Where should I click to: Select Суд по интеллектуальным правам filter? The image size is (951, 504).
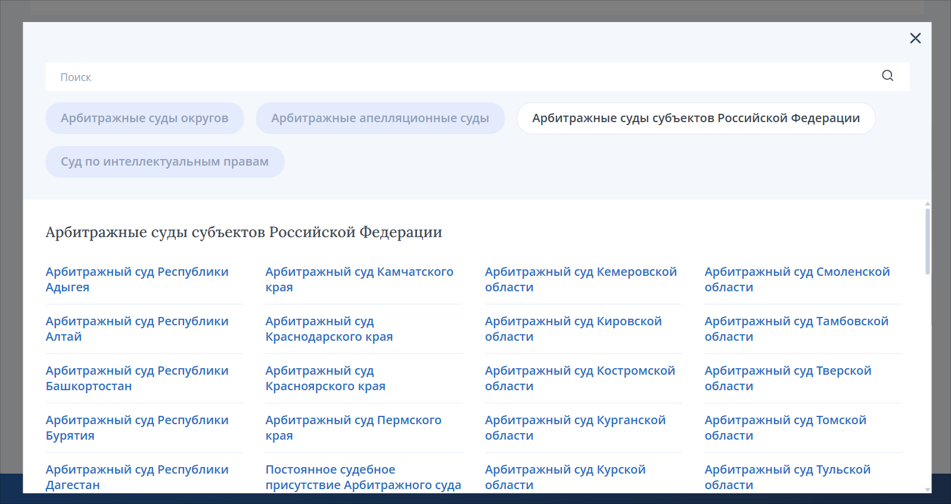tap(164, 161)
